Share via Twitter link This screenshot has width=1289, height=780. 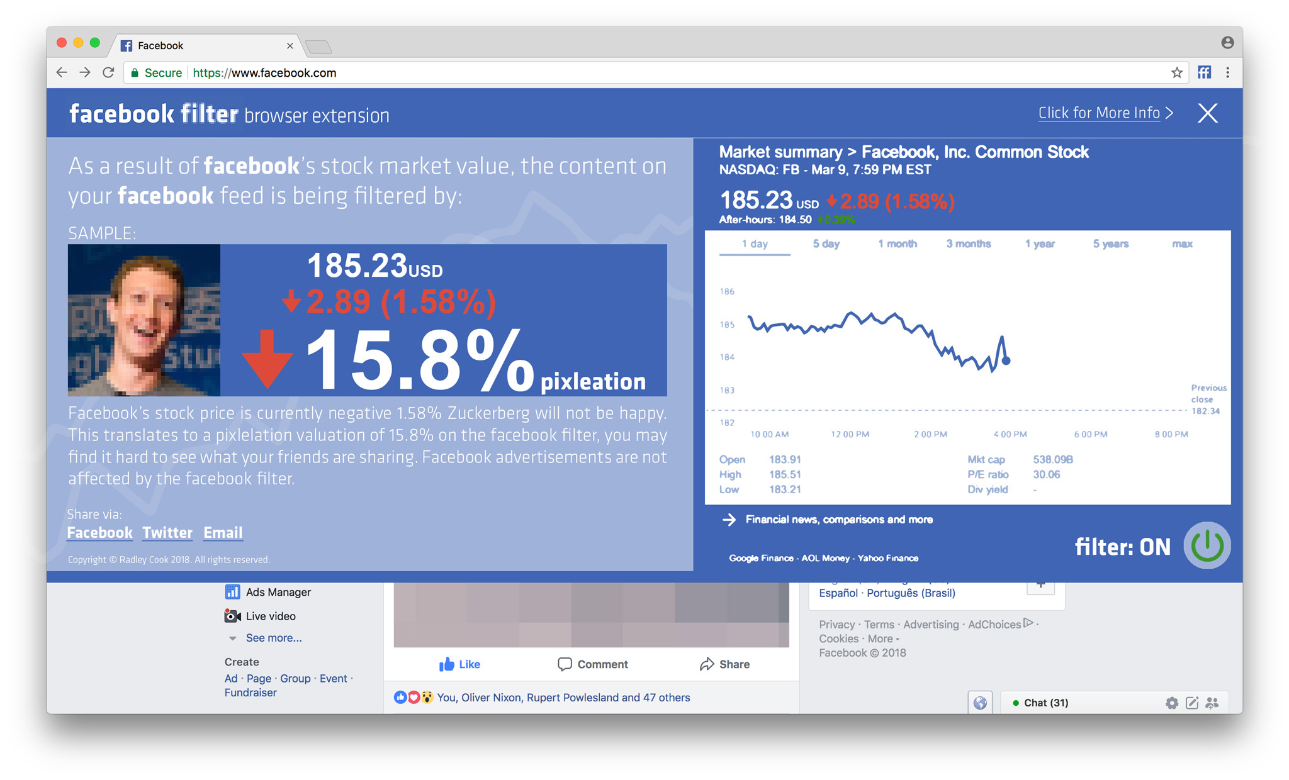(167, 533)
